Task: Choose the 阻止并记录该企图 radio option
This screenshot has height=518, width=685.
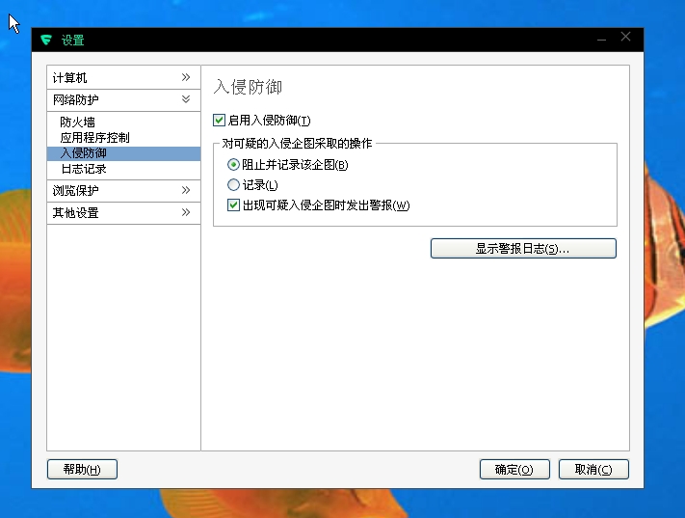Action: point(233,165)
